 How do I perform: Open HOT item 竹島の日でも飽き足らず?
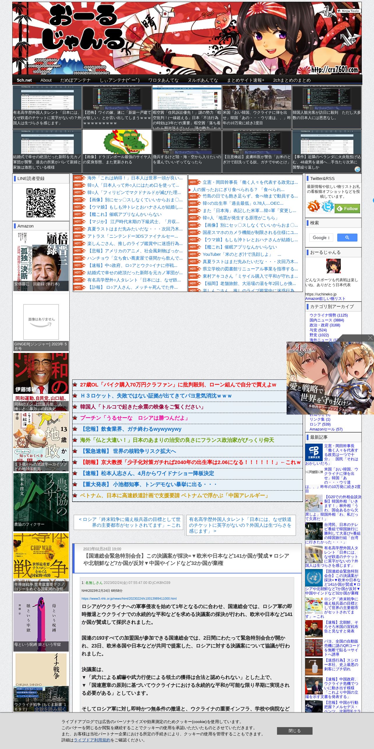250,196
